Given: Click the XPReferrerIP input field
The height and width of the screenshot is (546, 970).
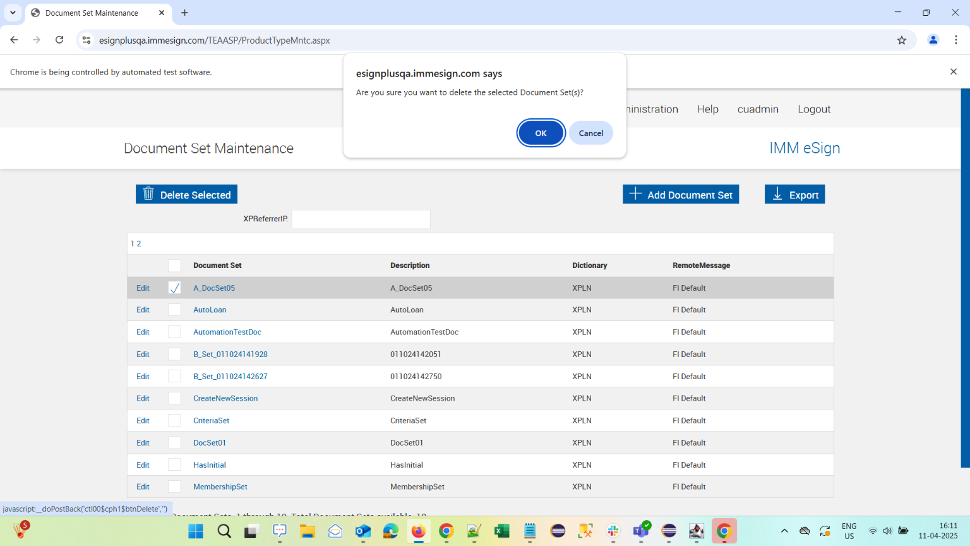Looking at the screenshot, I should 361,219.
